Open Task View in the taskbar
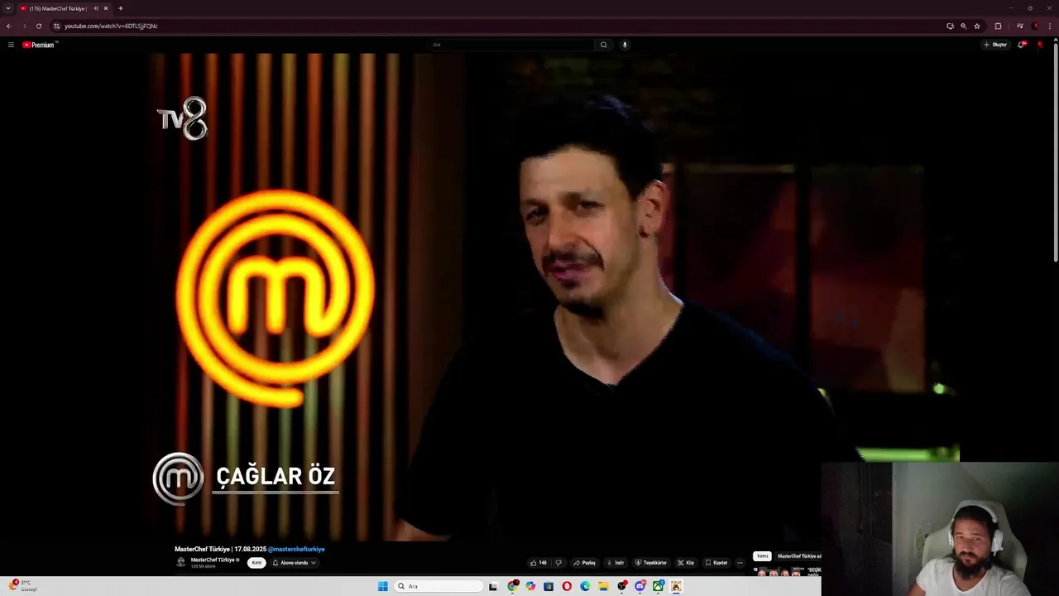Image resolution: width=1059 pixels, height=596 pixels. click(493, 586)
